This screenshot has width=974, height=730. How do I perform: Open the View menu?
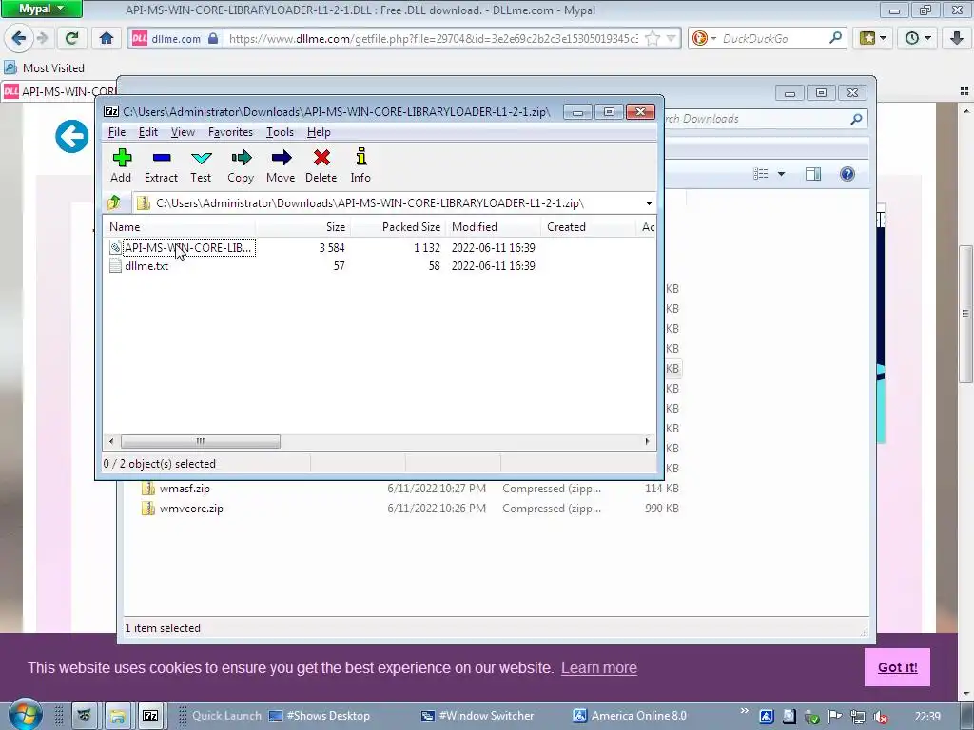[x=183, y=132]
